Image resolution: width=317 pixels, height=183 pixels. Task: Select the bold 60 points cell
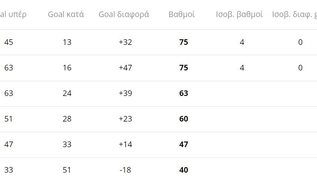(x=184, y=119)
